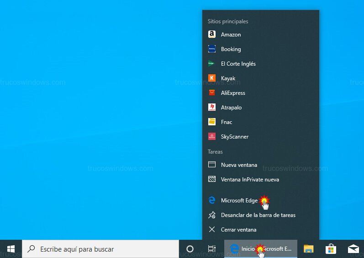This screenshot has width=364, height=258.
Task: Open the Windows Start menu
Action: tap(11, 249)
